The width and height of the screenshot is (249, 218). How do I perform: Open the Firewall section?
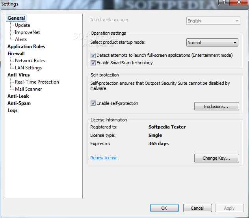pyautogui.click(x=16, y=54)
